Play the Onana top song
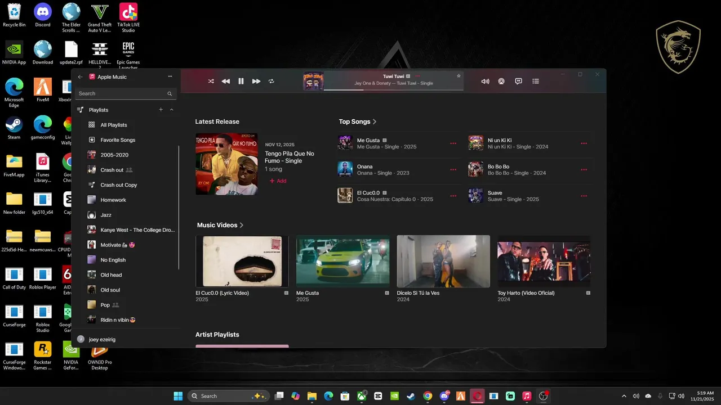 345,169
